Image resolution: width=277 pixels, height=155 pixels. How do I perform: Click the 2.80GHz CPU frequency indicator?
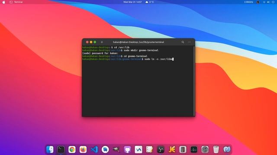point(248,2)
